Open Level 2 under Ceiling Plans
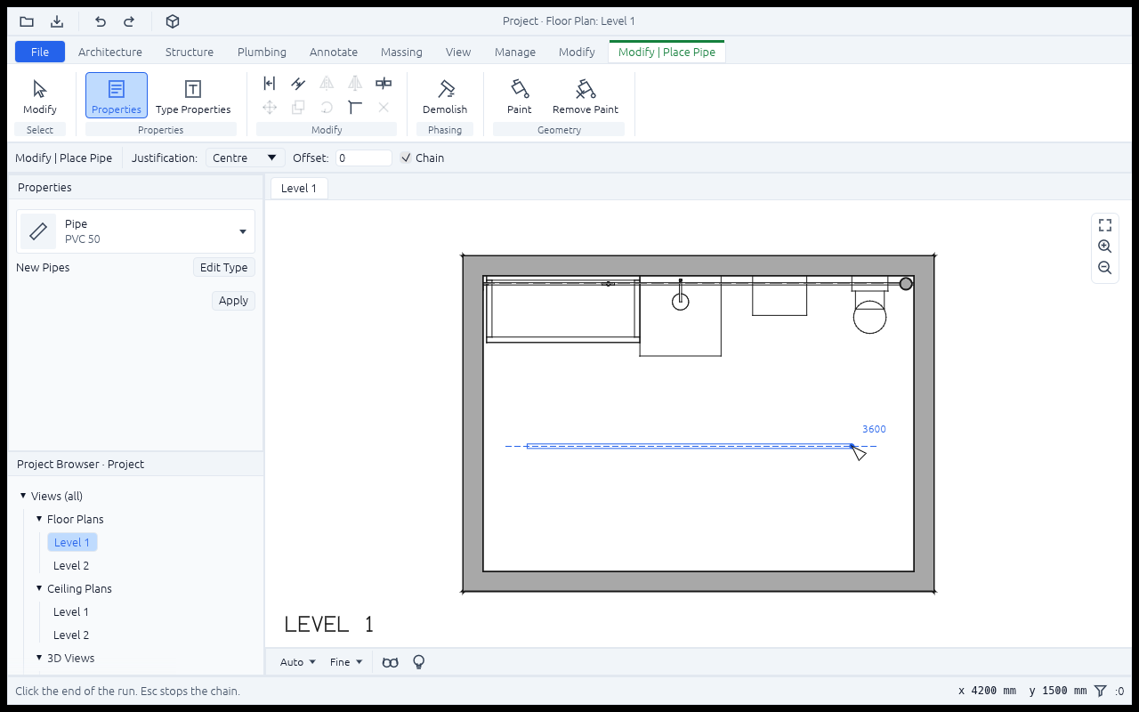 pyautogui.click(x=71, y=635)
